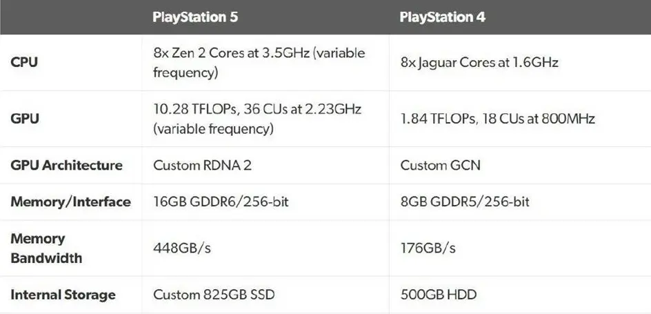Click the Memory/Interface row label
This screenshot has width=651, height=314.
click(x=70, y=202)
